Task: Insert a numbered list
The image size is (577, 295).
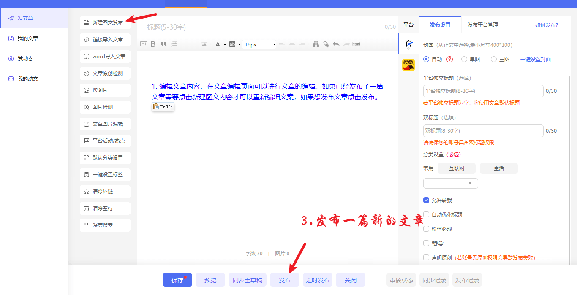Action: coord(173,44)
